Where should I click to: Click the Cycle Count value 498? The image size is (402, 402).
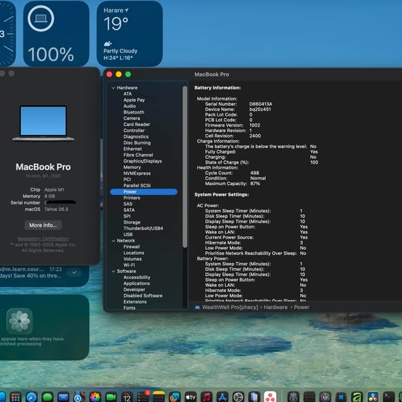(x=255, y=173)
